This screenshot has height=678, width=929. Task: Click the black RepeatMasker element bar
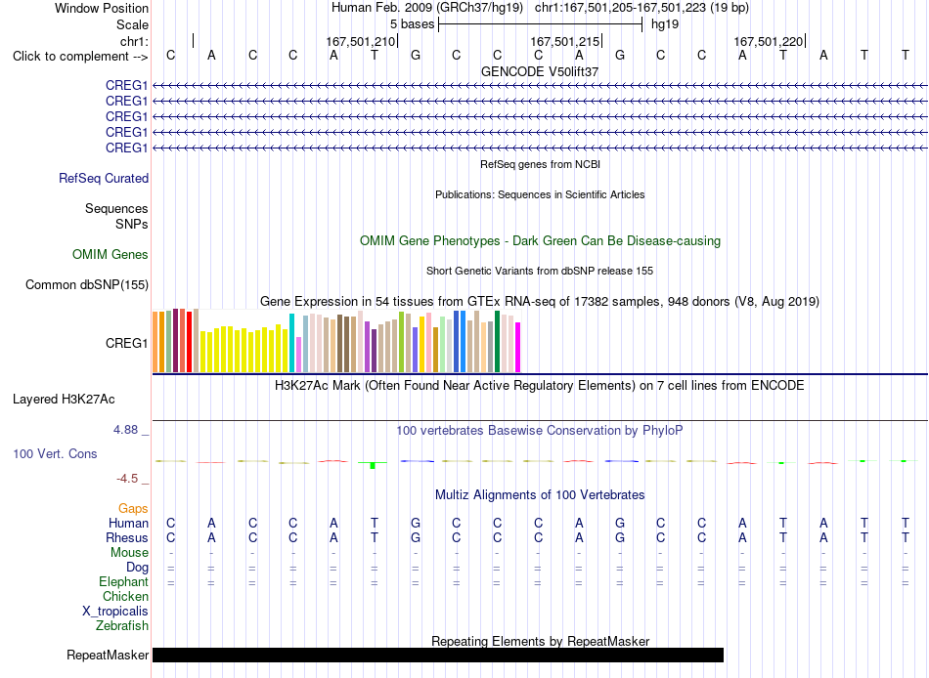coord(438,655)
